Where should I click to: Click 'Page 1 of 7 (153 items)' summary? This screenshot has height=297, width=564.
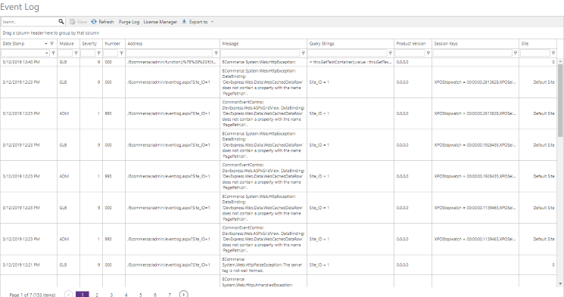33,295
